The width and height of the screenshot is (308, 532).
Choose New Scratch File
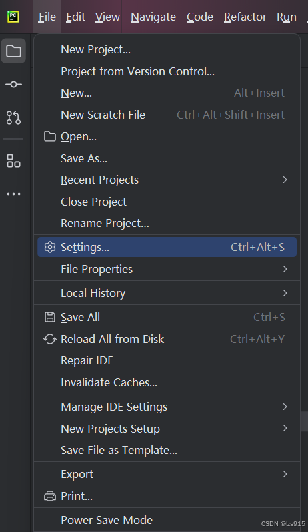pyautogui.click(x=167, y=115)
